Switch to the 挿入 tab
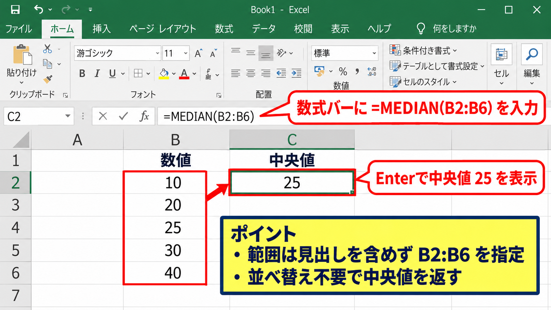Viewport: 551px width, 310px height. 101,29
